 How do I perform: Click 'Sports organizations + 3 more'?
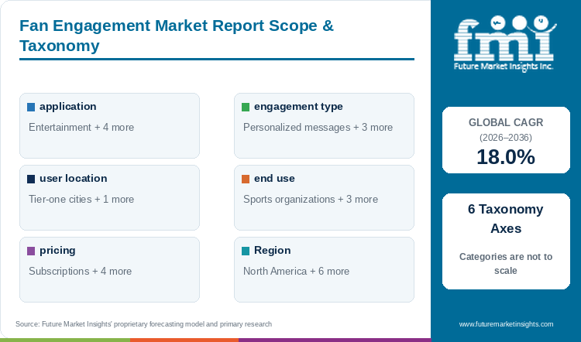click(x=311, y=199)
